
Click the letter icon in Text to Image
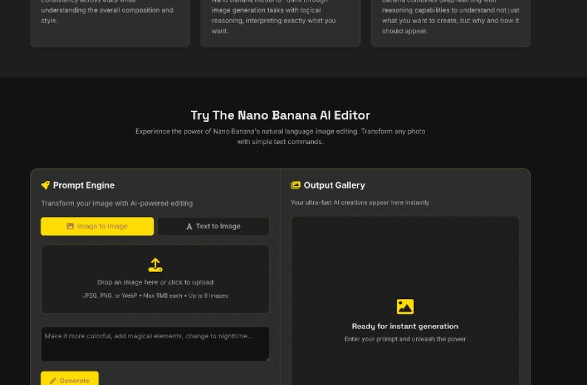click(x=189, y=227)
